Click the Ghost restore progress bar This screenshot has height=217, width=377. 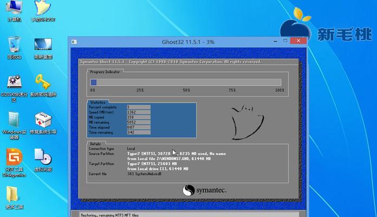[x=186, y=82]
